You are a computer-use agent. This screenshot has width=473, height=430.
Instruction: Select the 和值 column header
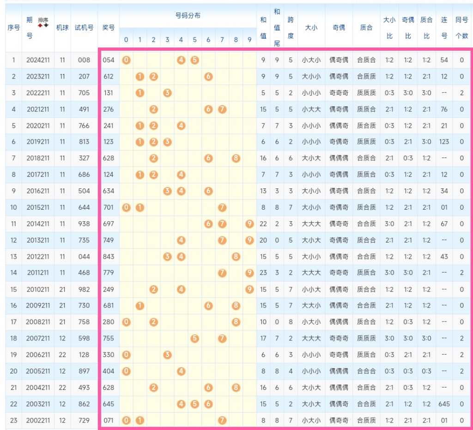[263, 27]
